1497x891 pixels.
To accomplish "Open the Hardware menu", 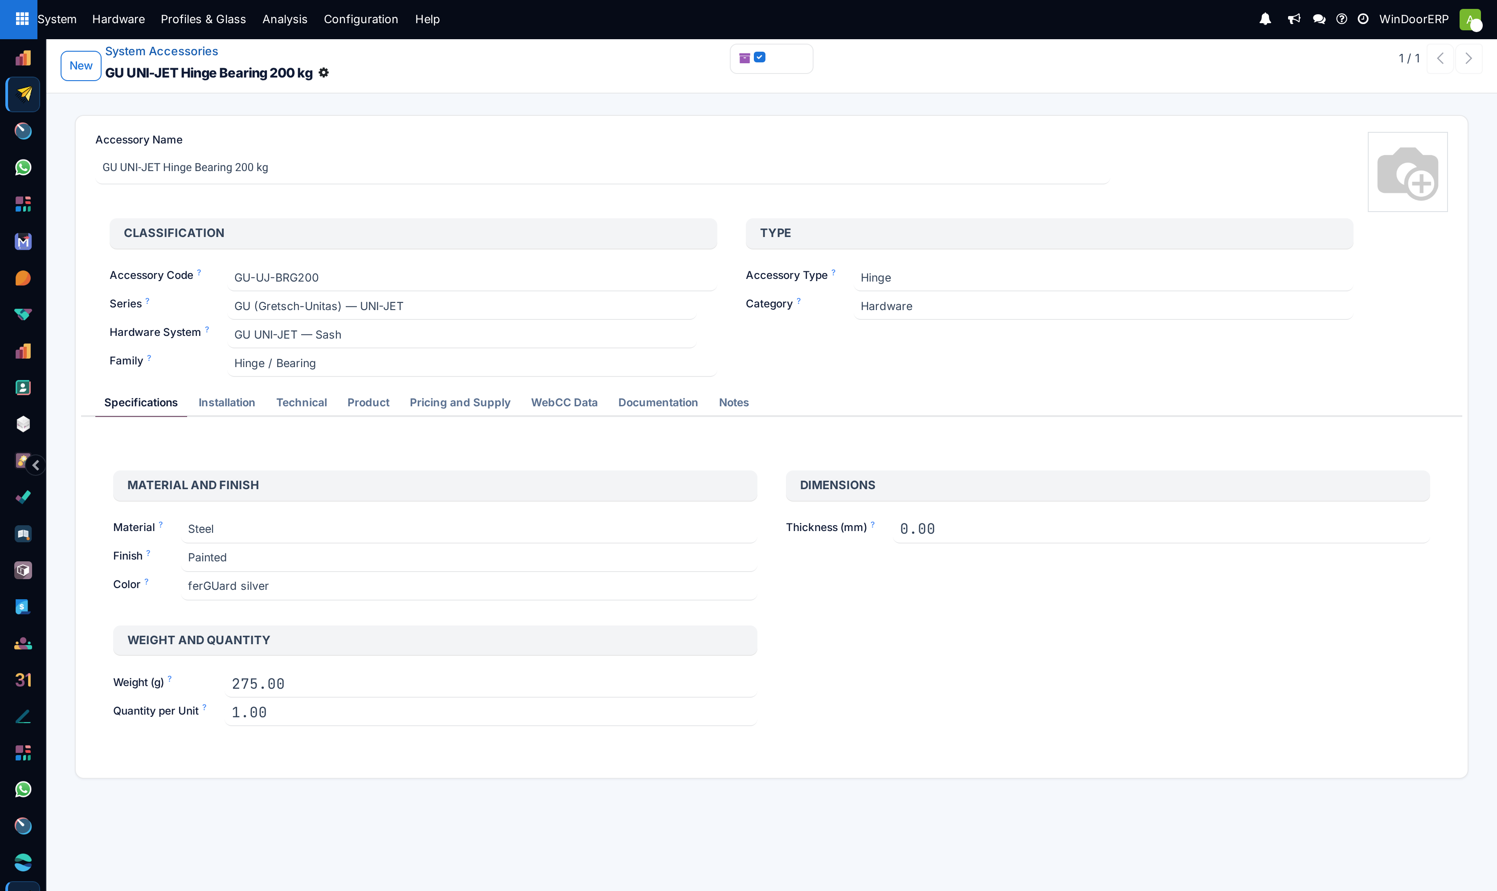I will click(x=119, y=19).
